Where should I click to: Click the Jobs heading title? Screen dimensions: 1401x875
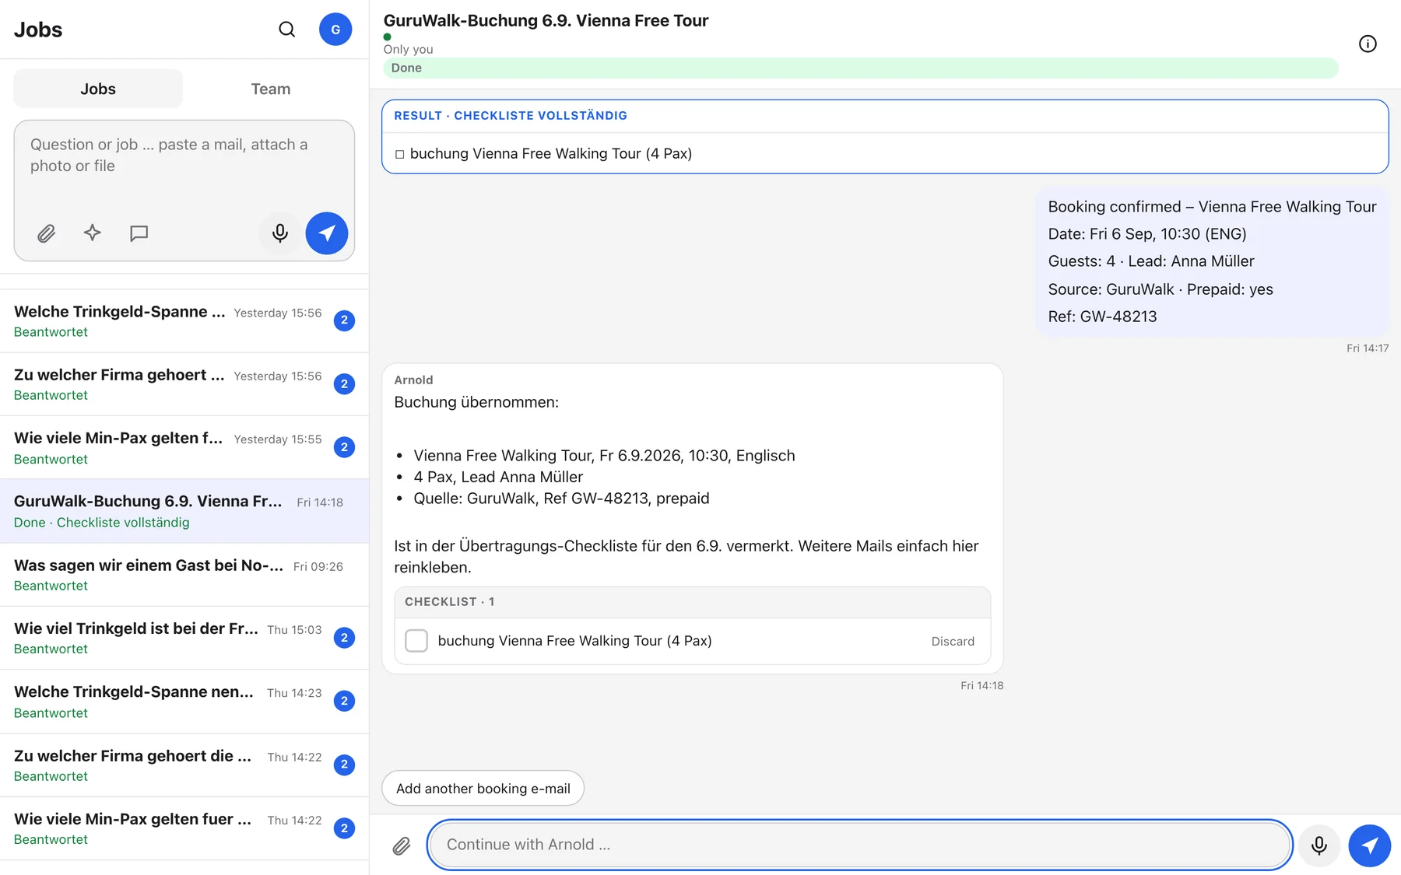tap(38, 30)
